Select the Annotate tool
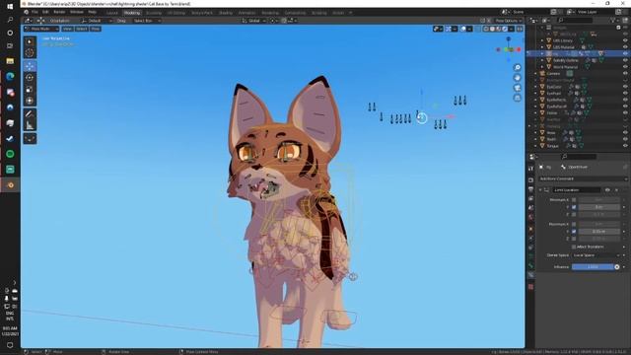Image resolution: width=631 pixels, height=355 pixels. (30, 114)
